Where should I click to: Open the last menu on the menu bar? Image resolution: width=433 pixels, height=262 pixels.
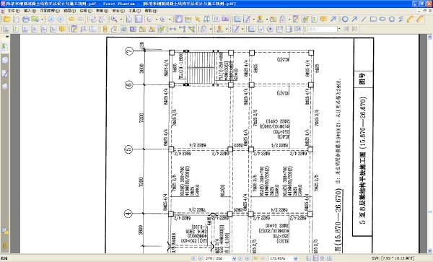tap(151, 11)
